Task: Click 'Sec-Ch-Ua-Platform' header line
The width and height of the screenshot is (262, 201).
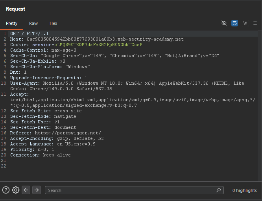Action: (x=50, y=67)
